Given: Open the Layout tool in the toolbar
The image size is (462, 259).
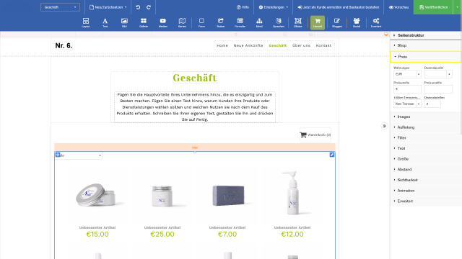Looking at the screenshot, I should point(86,22).
